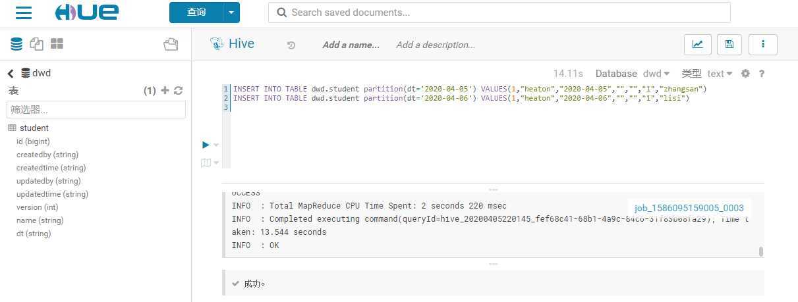This screenshot has height=302, width=798.
Task: Click the log panel scrollbar
Action: pos(760,251)
